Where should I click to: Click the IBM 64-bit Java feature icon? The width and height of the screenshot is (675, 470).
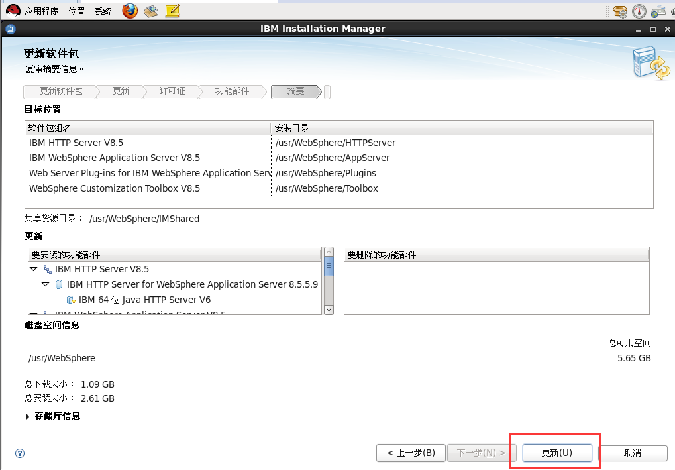tap(71, 300)
